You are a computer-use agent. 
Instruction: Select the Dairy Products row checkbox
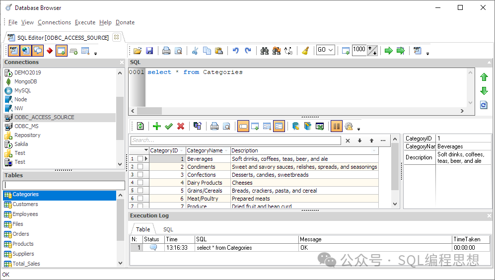coord(141,183)
